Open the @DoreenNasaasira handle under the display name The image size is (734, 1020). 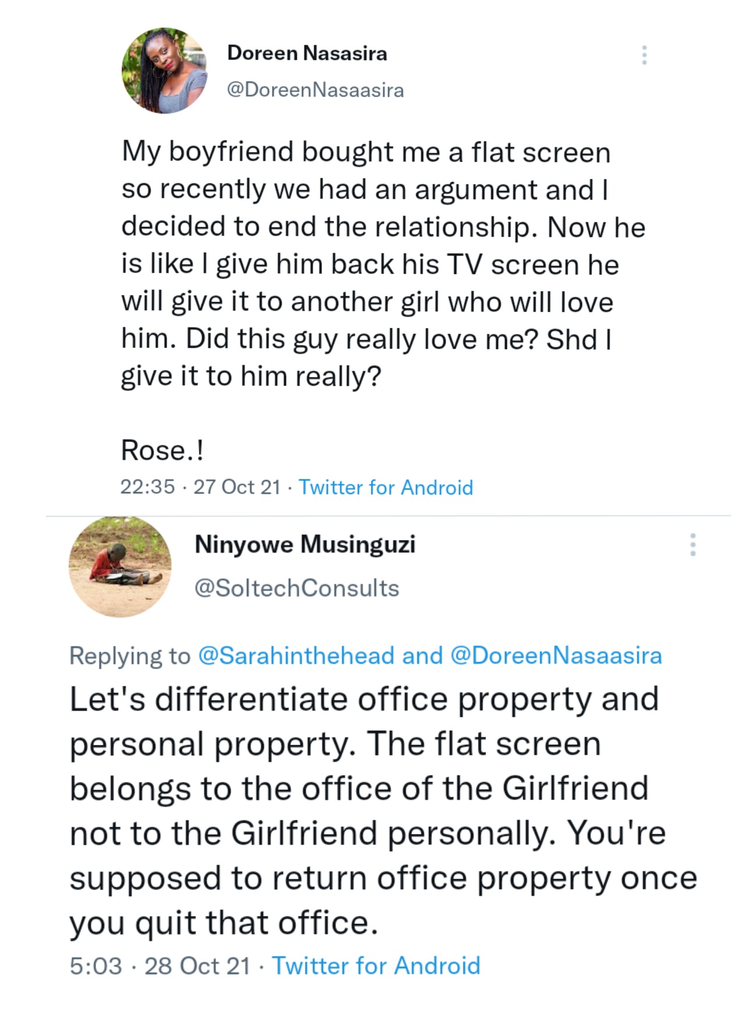(x=315, y=90)
